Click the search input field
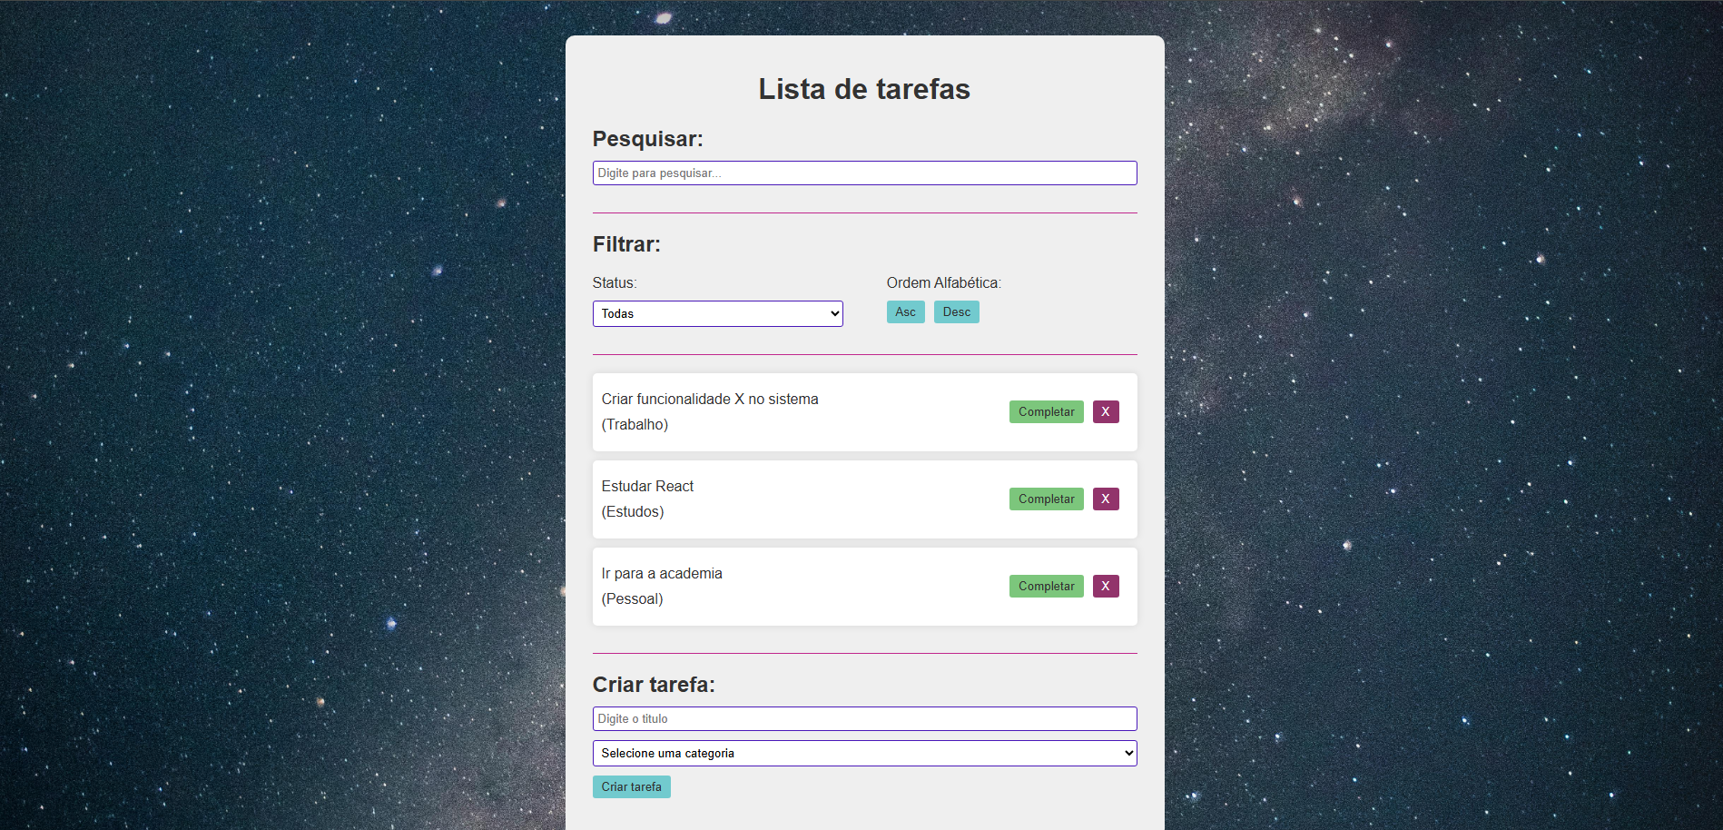Image resolution: width=1723 pixels, height=830 pixels. click(863, 173)
